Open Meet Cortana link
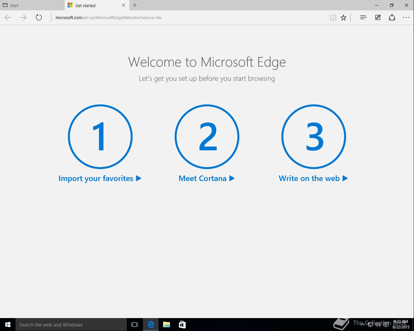 click(x=207, y=178)
